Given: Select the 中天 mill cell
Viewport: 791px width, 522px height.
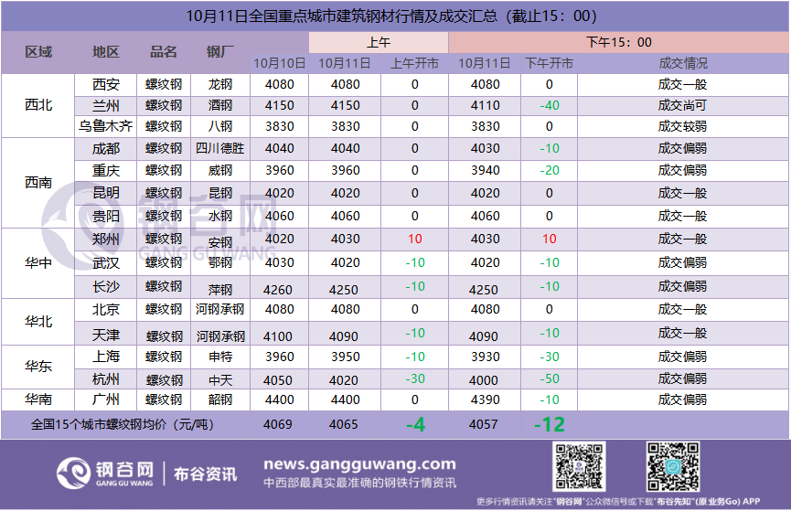Looking at the screenshot, I should tap(220, 379).
